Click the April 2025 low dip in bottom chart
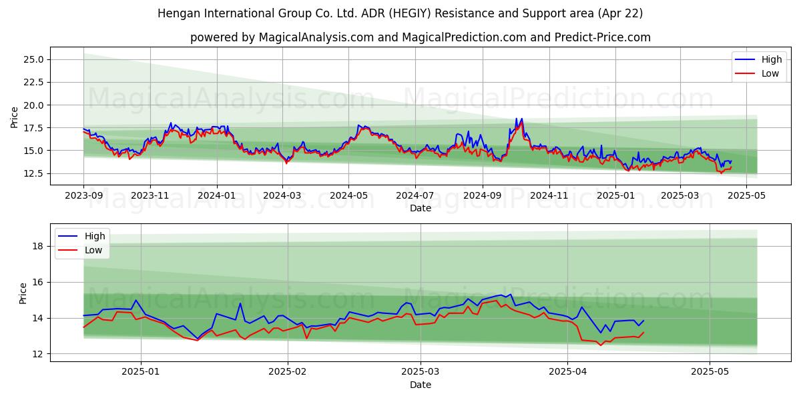The width and height of the screenshot is (801, 400). [600, 345]
